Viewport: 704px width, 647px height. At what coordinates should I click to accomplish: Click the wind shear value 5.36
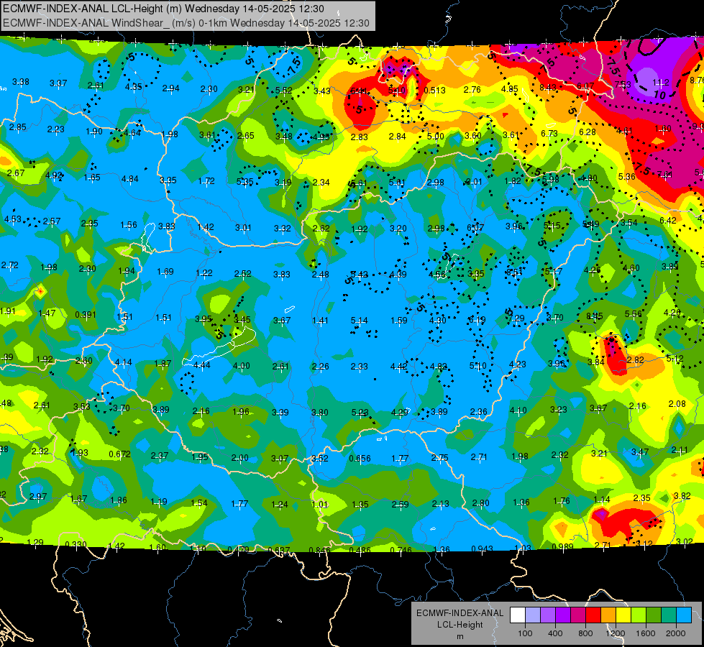(627, 176)
